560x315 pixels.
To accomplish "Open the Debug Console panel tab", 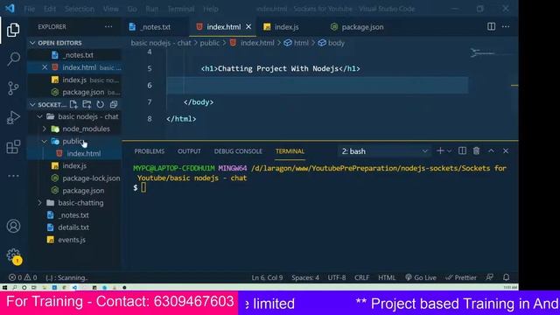I will [238, 151].
